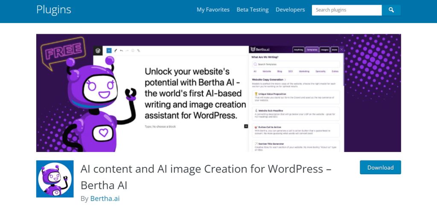Select the Website template category
Screen dimensions: 437x211
click(267, 71)
